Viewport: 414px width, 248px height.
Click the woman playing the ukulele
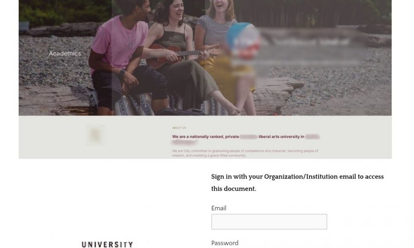180,53
